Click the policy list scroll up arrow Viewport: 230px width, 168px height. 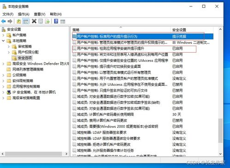[220, 29]
